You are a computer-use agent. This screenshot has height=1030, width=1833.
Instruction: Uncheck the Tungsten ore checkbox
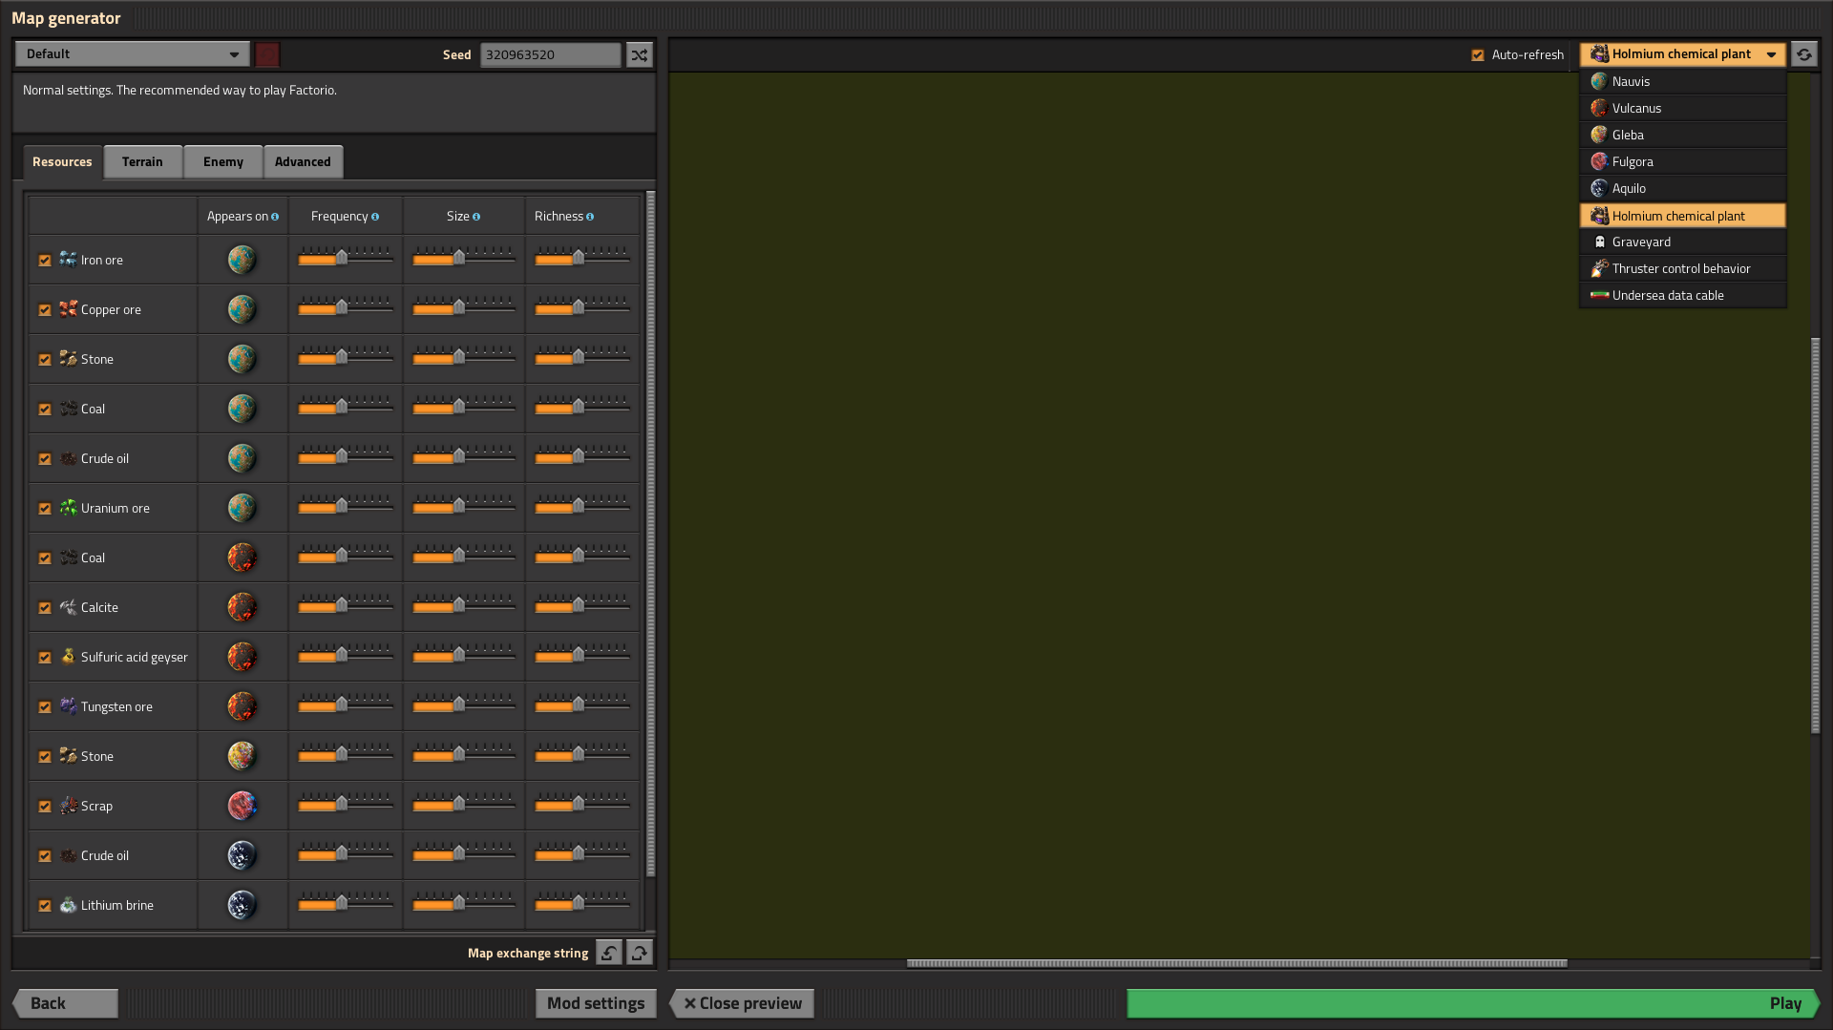[45, 707]
